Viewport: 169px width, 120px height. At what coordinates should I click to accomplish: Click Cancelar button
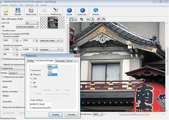point(72,114)
